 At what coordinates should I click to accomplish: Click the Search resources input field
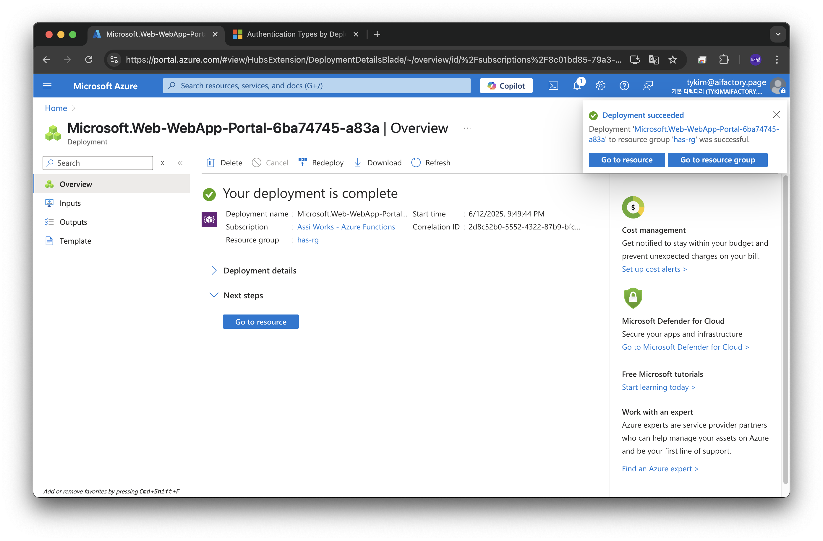[x=316, y=86]
